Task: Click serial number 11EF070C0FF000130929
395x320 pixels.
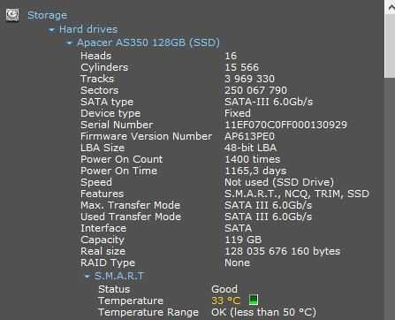Action: [x=285, y=125]
